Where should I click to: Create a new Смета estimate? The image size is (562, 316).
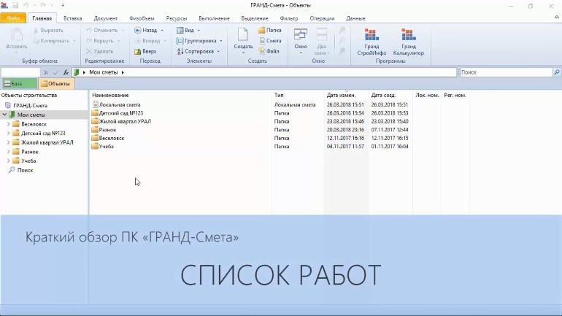pos(270,41)
